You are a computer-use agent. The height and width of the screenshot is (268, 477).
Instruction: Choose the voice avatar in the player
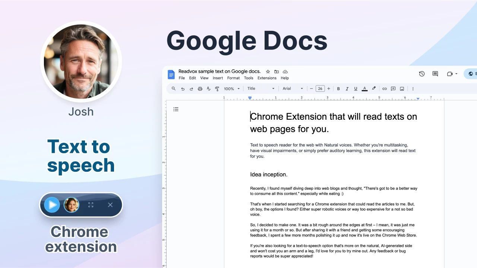72,205
